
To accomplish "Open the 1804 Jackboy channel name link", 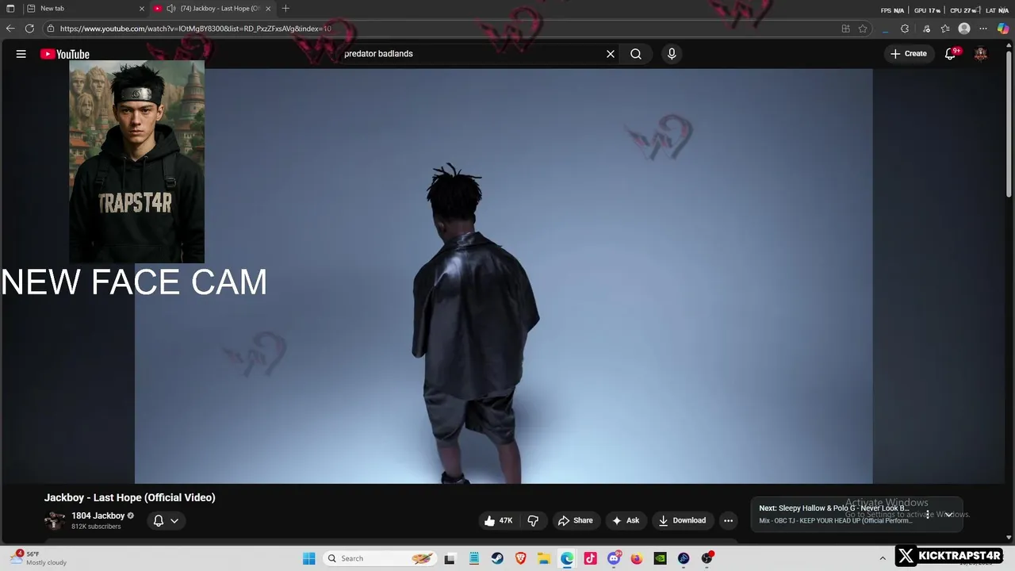I will 98,515.
